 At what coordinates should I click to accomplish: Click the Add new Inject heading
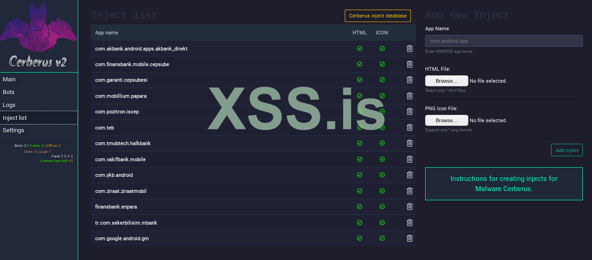coord(467,15)
